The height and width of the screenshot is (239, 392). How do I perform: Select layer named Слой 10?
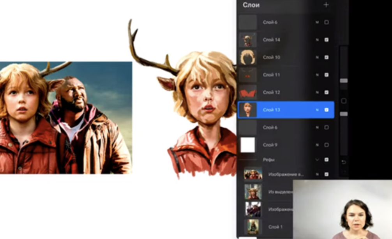[272, 57]
